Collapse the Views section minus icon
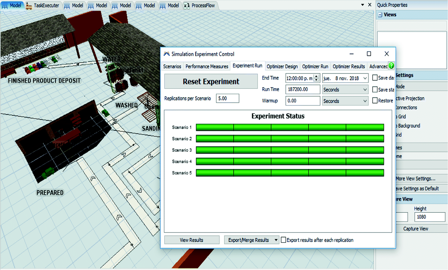This screenshot has width=448, height=270. pos(380,15)
